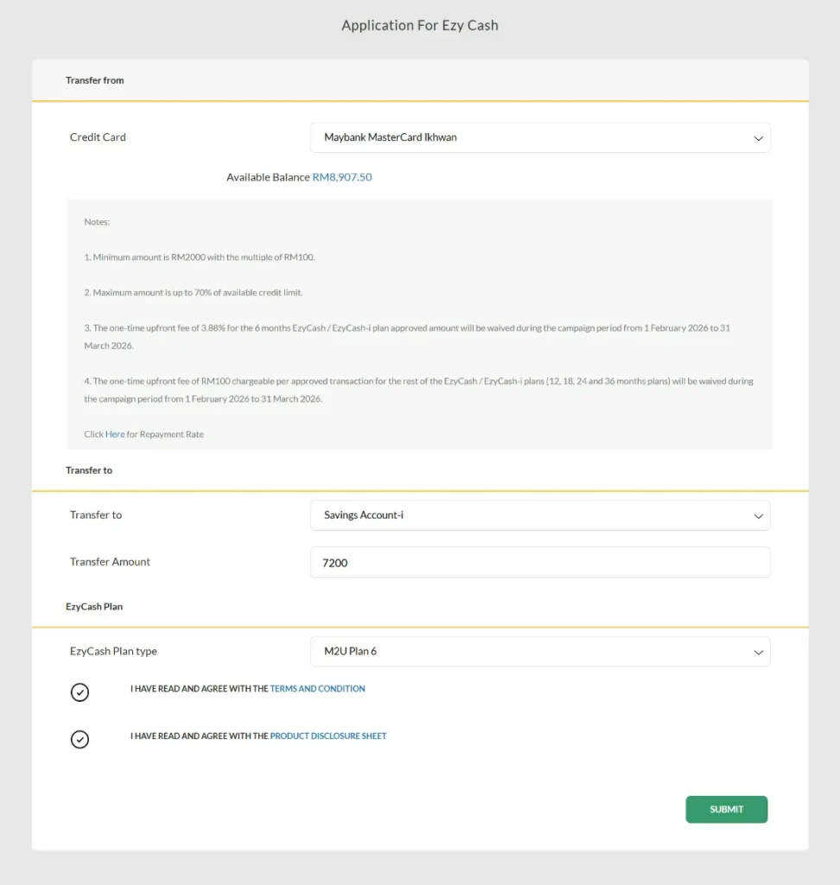Click the Transfer from section header
This screenshot has height=885, width=840.
pos(95,80)
